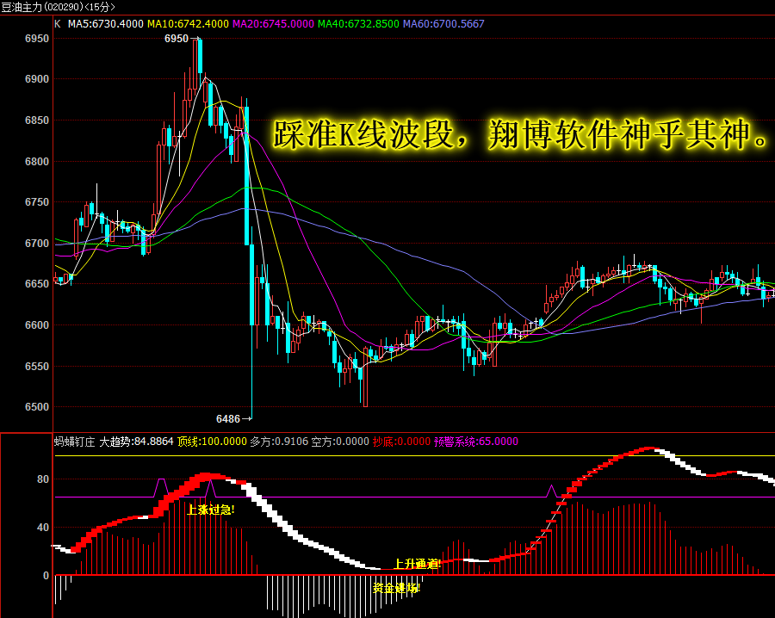This screenshot has width=775, height=618.
Task: Click the 6950 high price marker arrow
Action: (182, 39)
